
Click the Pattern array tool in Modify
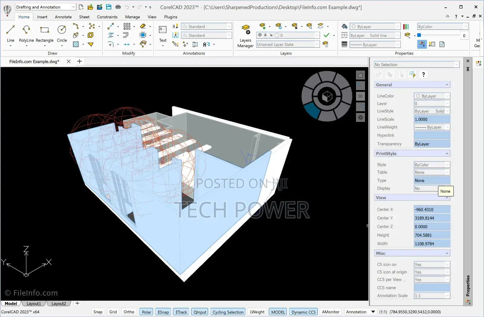tap(127, 26)
